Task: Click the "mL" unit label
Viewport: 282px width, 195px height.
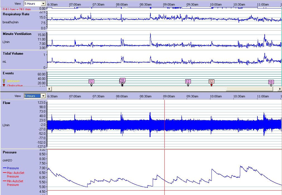Action: (4, 62)
